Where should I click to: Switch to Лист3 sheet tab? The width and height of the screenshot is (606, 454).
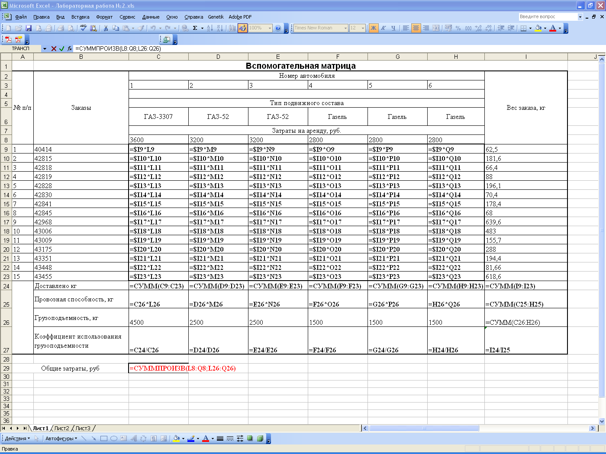click(83, 428)
